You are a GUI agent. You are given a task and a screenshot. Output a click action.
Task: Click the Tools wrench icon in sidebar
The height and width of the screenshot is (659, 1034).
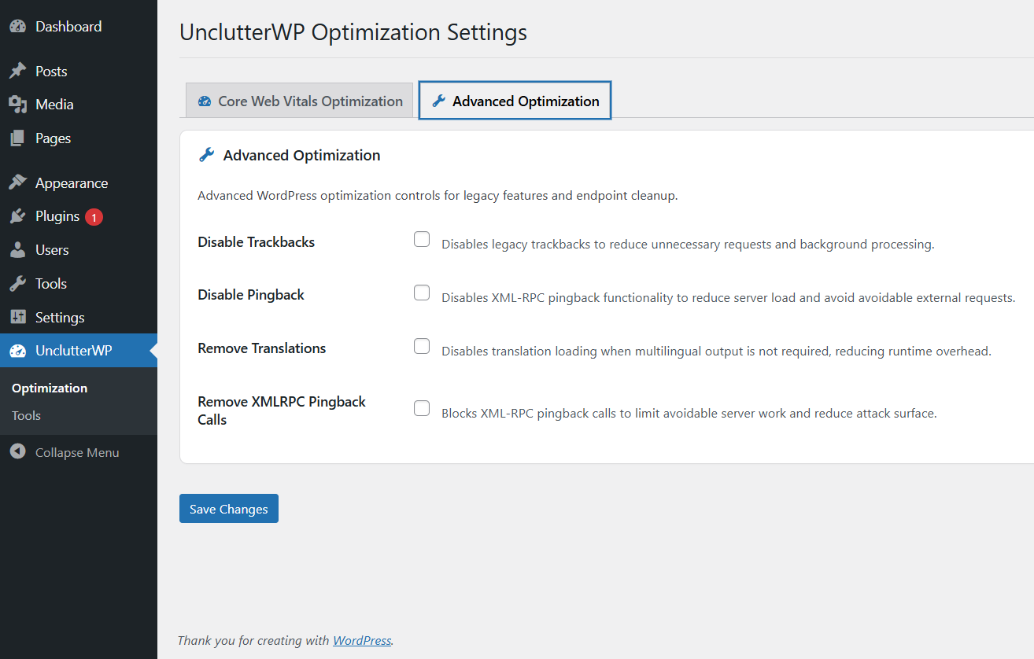click(x=17, y=284)
